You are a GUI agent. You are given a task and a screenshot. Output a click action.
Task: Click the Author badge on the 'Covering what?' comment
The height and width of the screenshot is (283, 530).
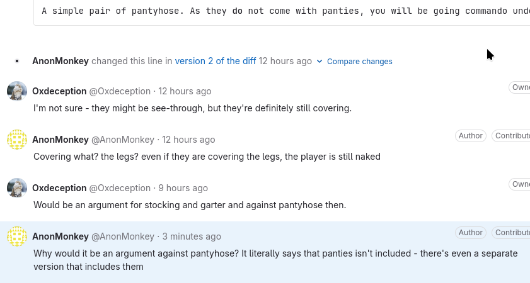click(x=470, y=136)
